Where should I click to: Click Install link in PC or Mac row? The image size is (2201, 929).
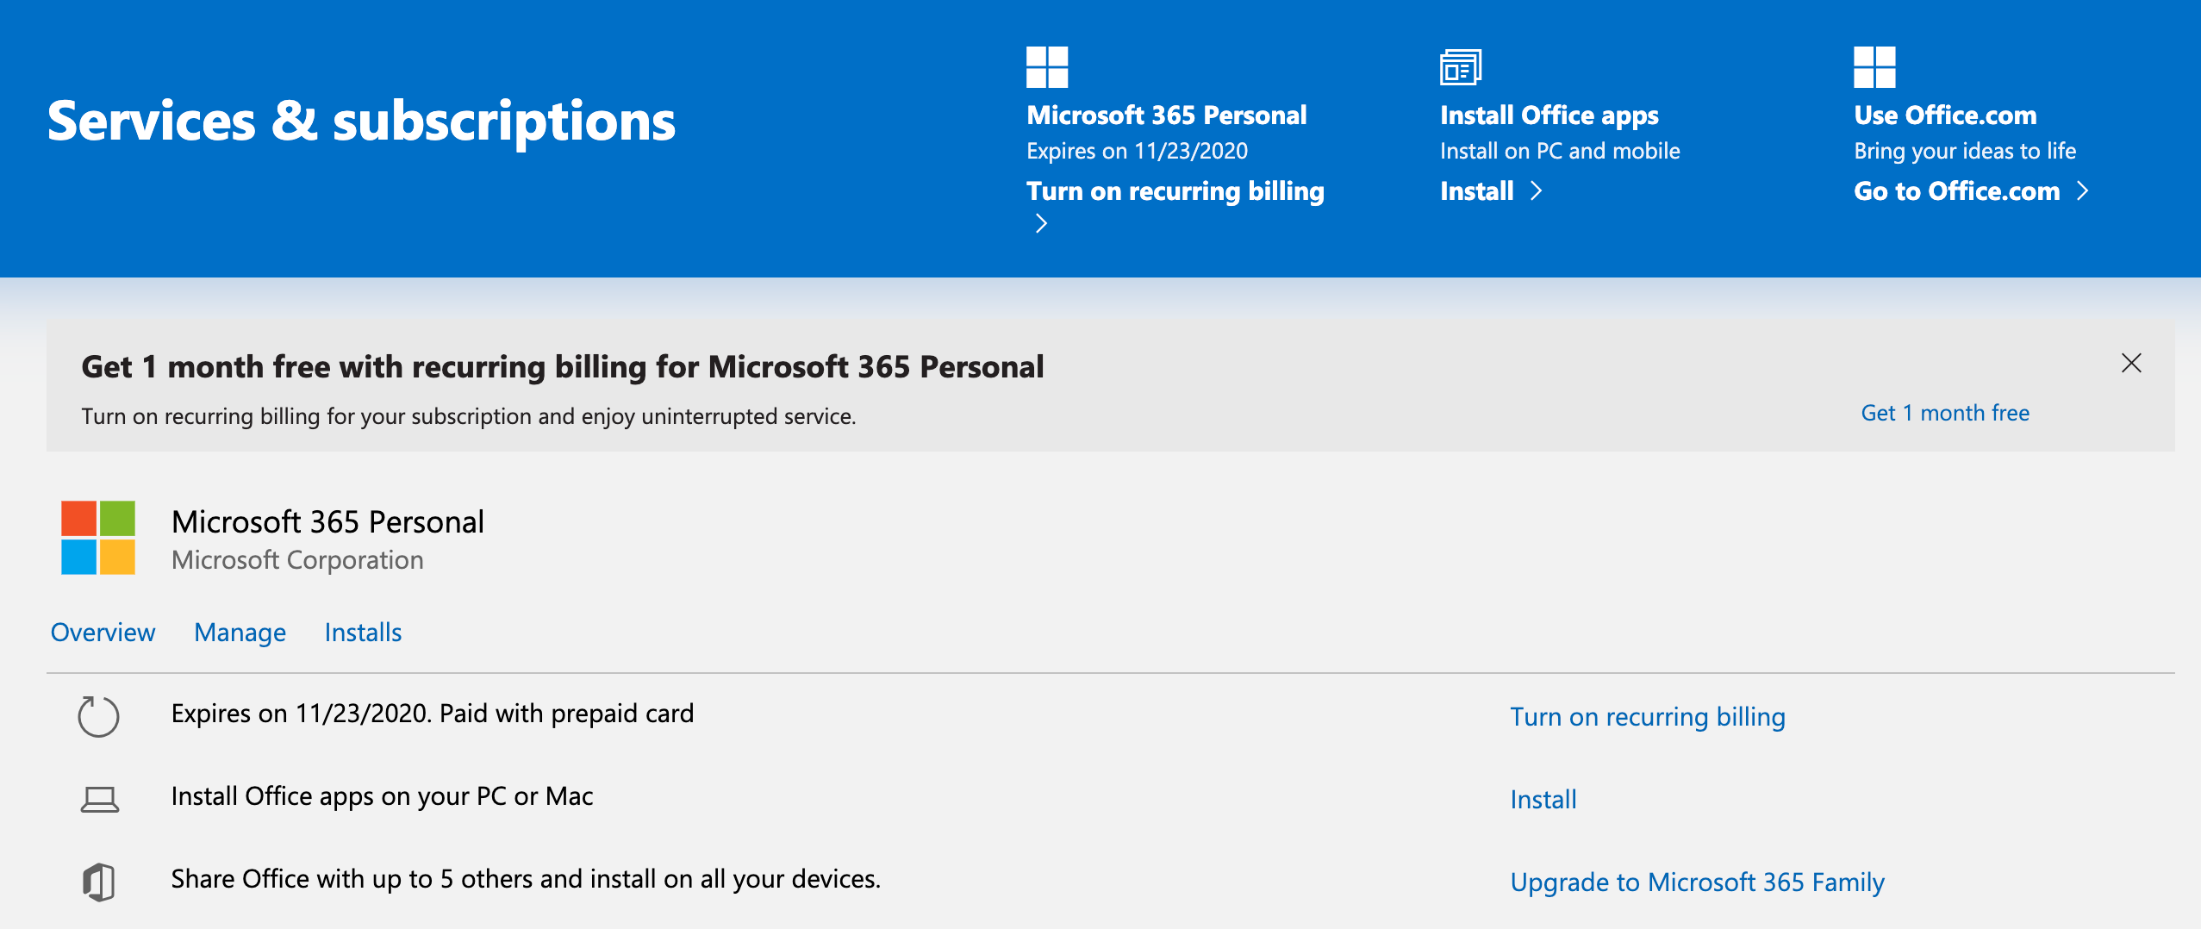tap(1543, 800)
